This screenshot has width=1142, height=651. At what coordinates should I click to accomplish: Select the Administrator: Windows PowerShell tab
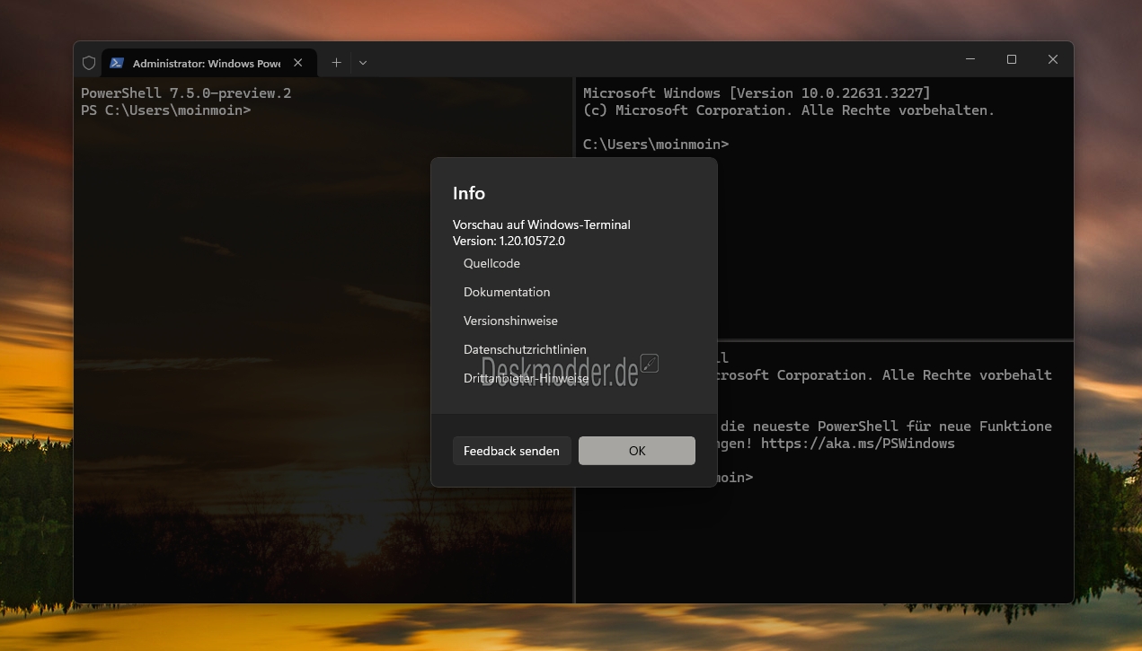(209, 63)
